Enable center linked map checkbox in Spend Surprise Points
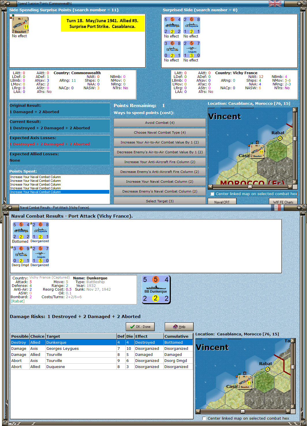This screenshot has width=307, height=426. pyautogui.click(x=212, y=194)
